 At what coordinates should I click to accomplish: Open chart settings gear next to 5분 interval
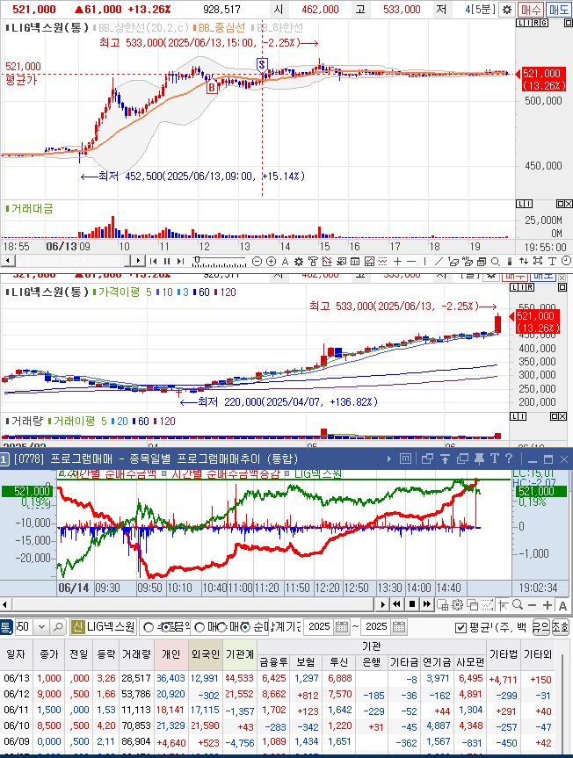507,9
